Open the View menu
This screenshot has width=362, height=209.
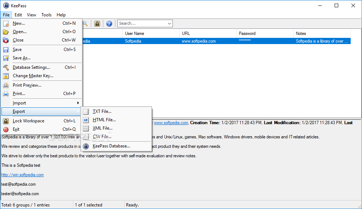pos(31,15)
